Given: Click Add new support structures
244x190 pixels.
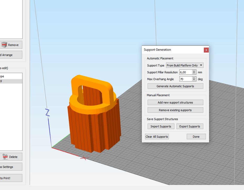Looking at the screenshot, I should click(x=175, y=102).
